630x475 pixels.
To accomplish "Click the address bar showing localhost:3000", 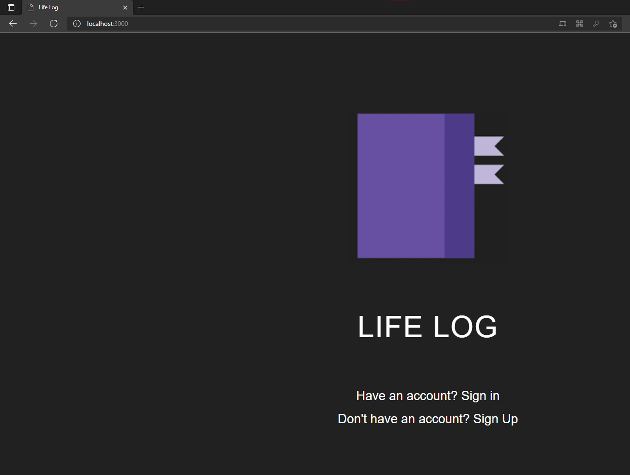I will click(x=107, y=24).
